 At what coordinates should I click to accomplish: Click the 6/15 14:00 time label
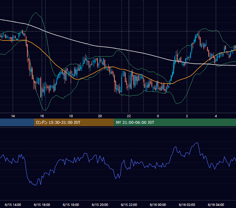(x=13, y=205)
